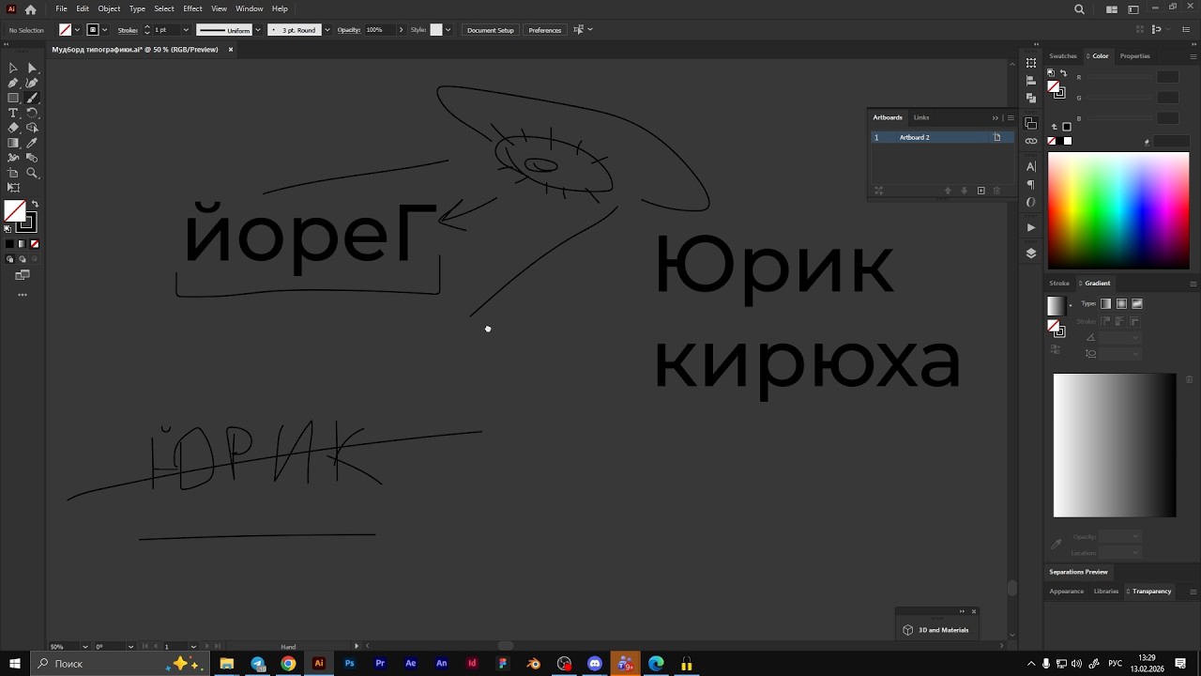Open the Align panel icon
This screenshot has width=1201, height=676.
click(1031, 81)
